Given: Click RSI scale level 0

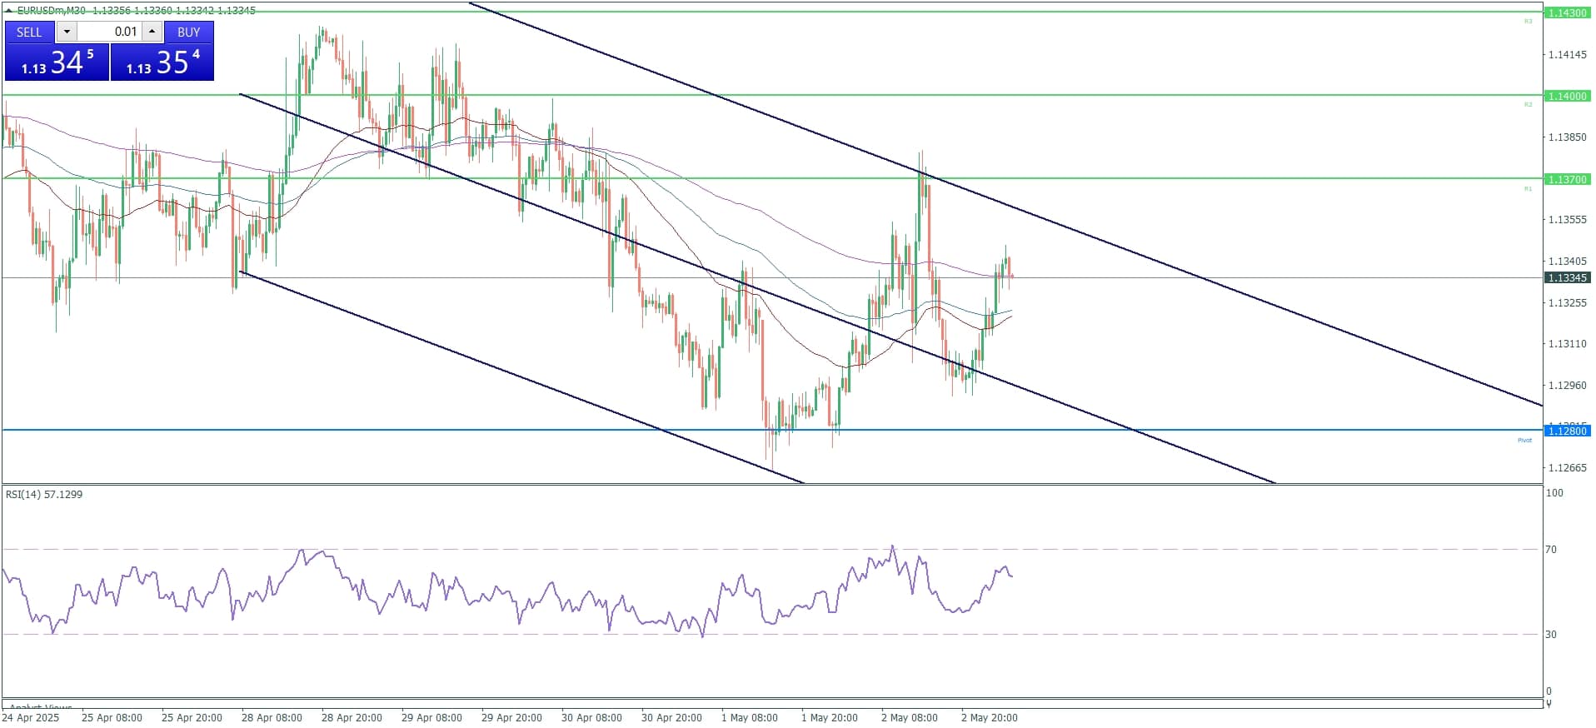Looking at the screenshot, I should (x=1549, y=691).
